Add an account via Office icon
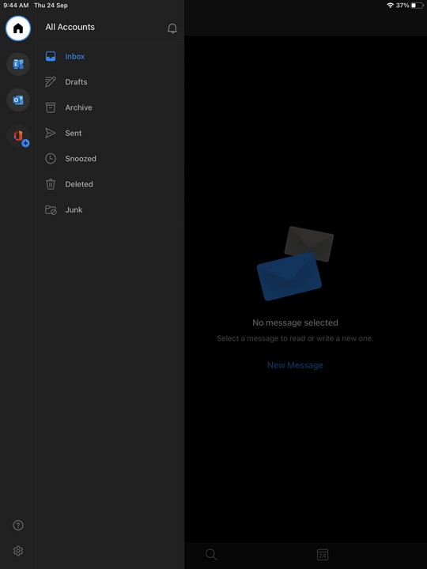 [18, 136]
